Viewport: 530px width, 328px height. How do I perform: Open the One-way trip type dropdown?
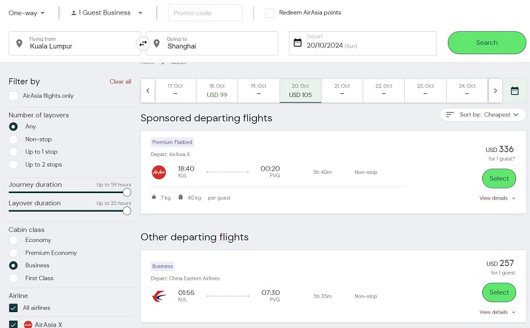[26, 13]
